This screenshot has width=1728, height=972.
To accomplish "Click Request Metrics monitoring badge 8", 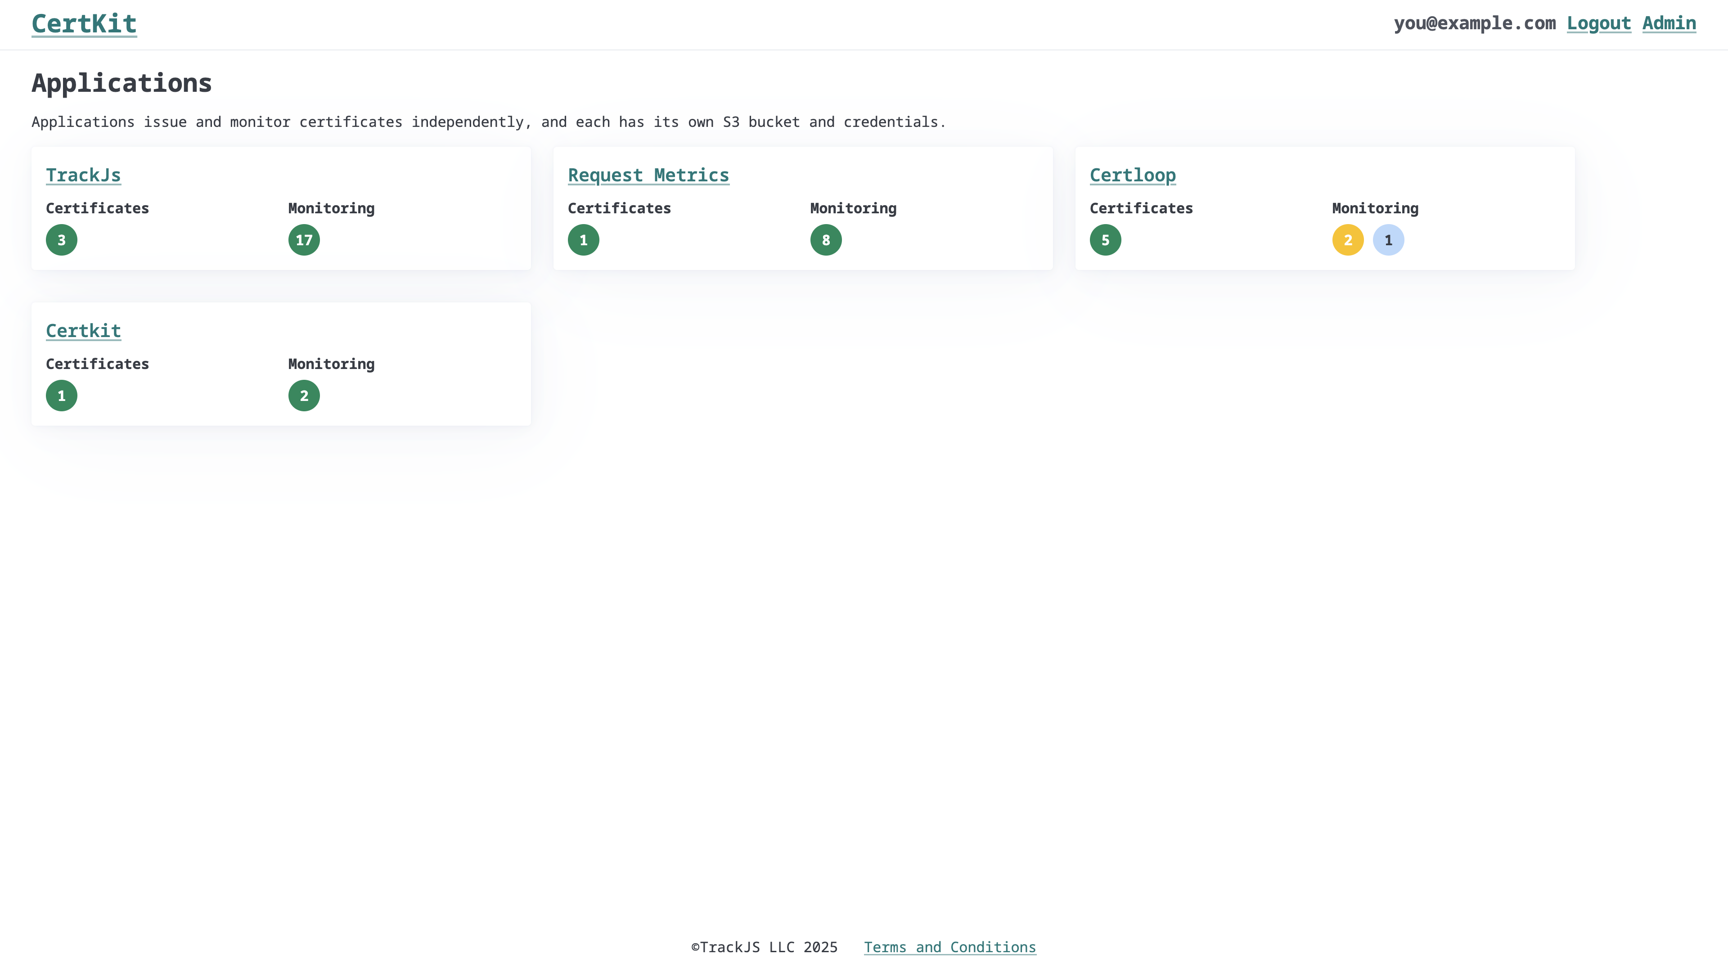I will coord(826,240).
